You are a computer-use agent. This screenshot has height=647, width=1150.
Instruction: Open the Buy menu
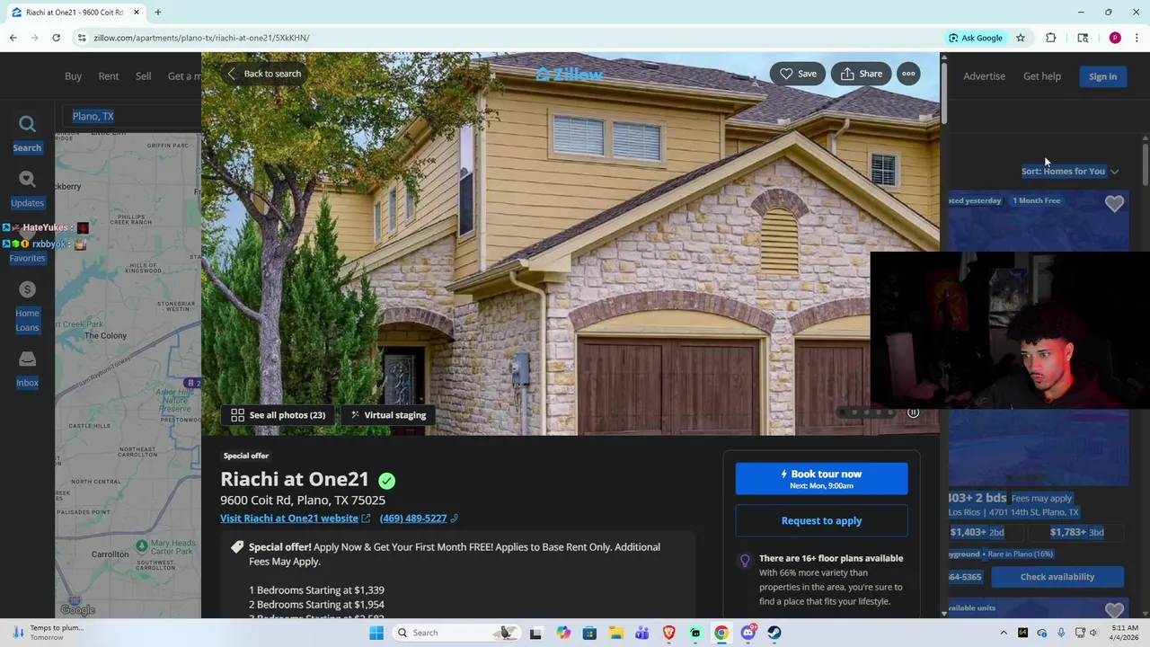coord(73,76)
